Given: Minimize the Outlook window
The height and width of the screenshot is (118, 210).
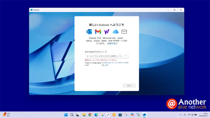Looking at the screenshot, I should coord(168,10).
